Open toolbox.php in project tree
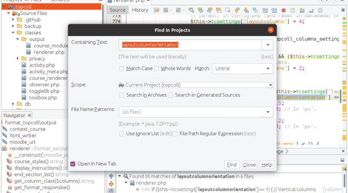Image resolution: width=348 pixels, height=193 pixels. [43, 98]
